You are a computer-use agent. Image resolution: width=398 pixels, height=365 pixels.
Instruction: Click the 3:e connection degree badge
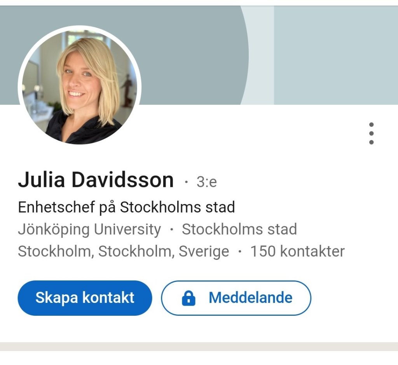207,182
